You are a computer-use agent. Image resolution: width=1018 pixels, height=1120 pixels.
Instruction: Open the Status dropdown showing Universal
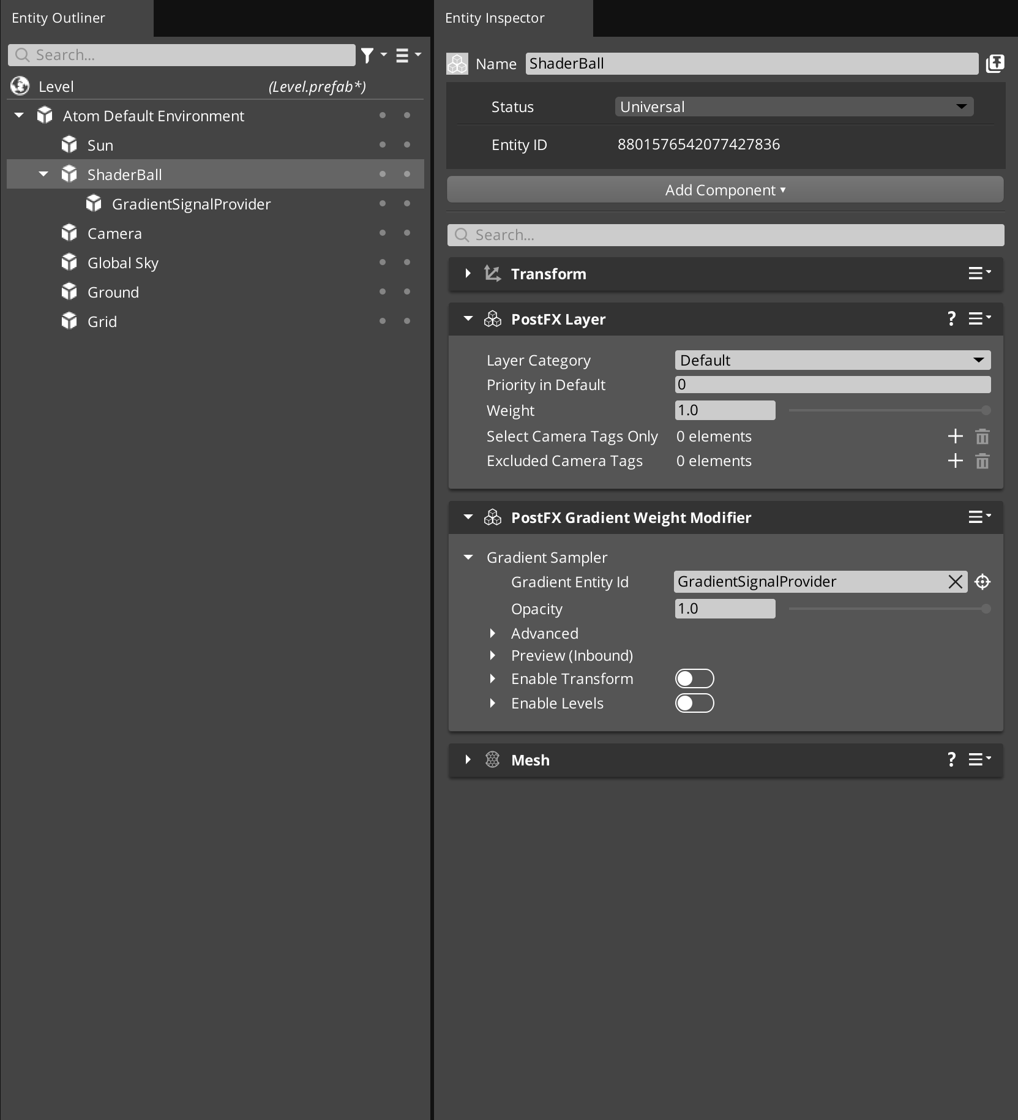(x=792, y=106)
